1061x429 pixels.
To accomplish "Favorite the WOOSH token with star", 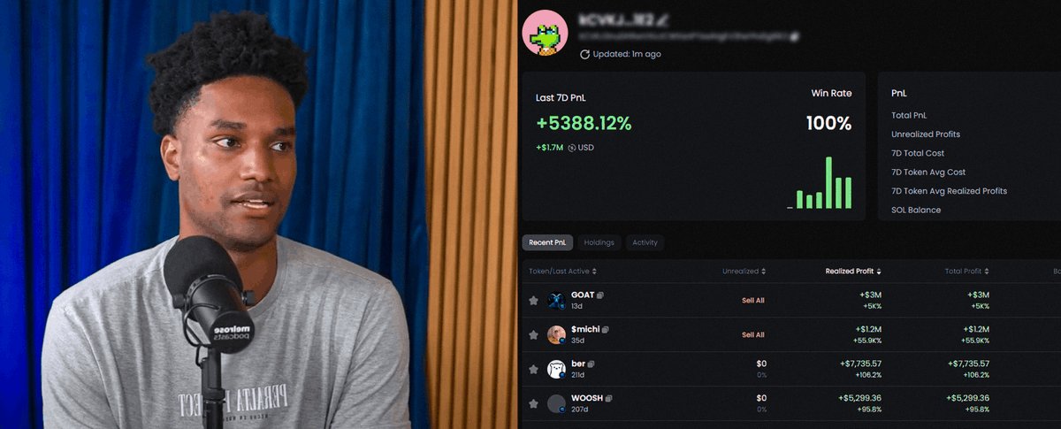I will [x=533, y=403].
